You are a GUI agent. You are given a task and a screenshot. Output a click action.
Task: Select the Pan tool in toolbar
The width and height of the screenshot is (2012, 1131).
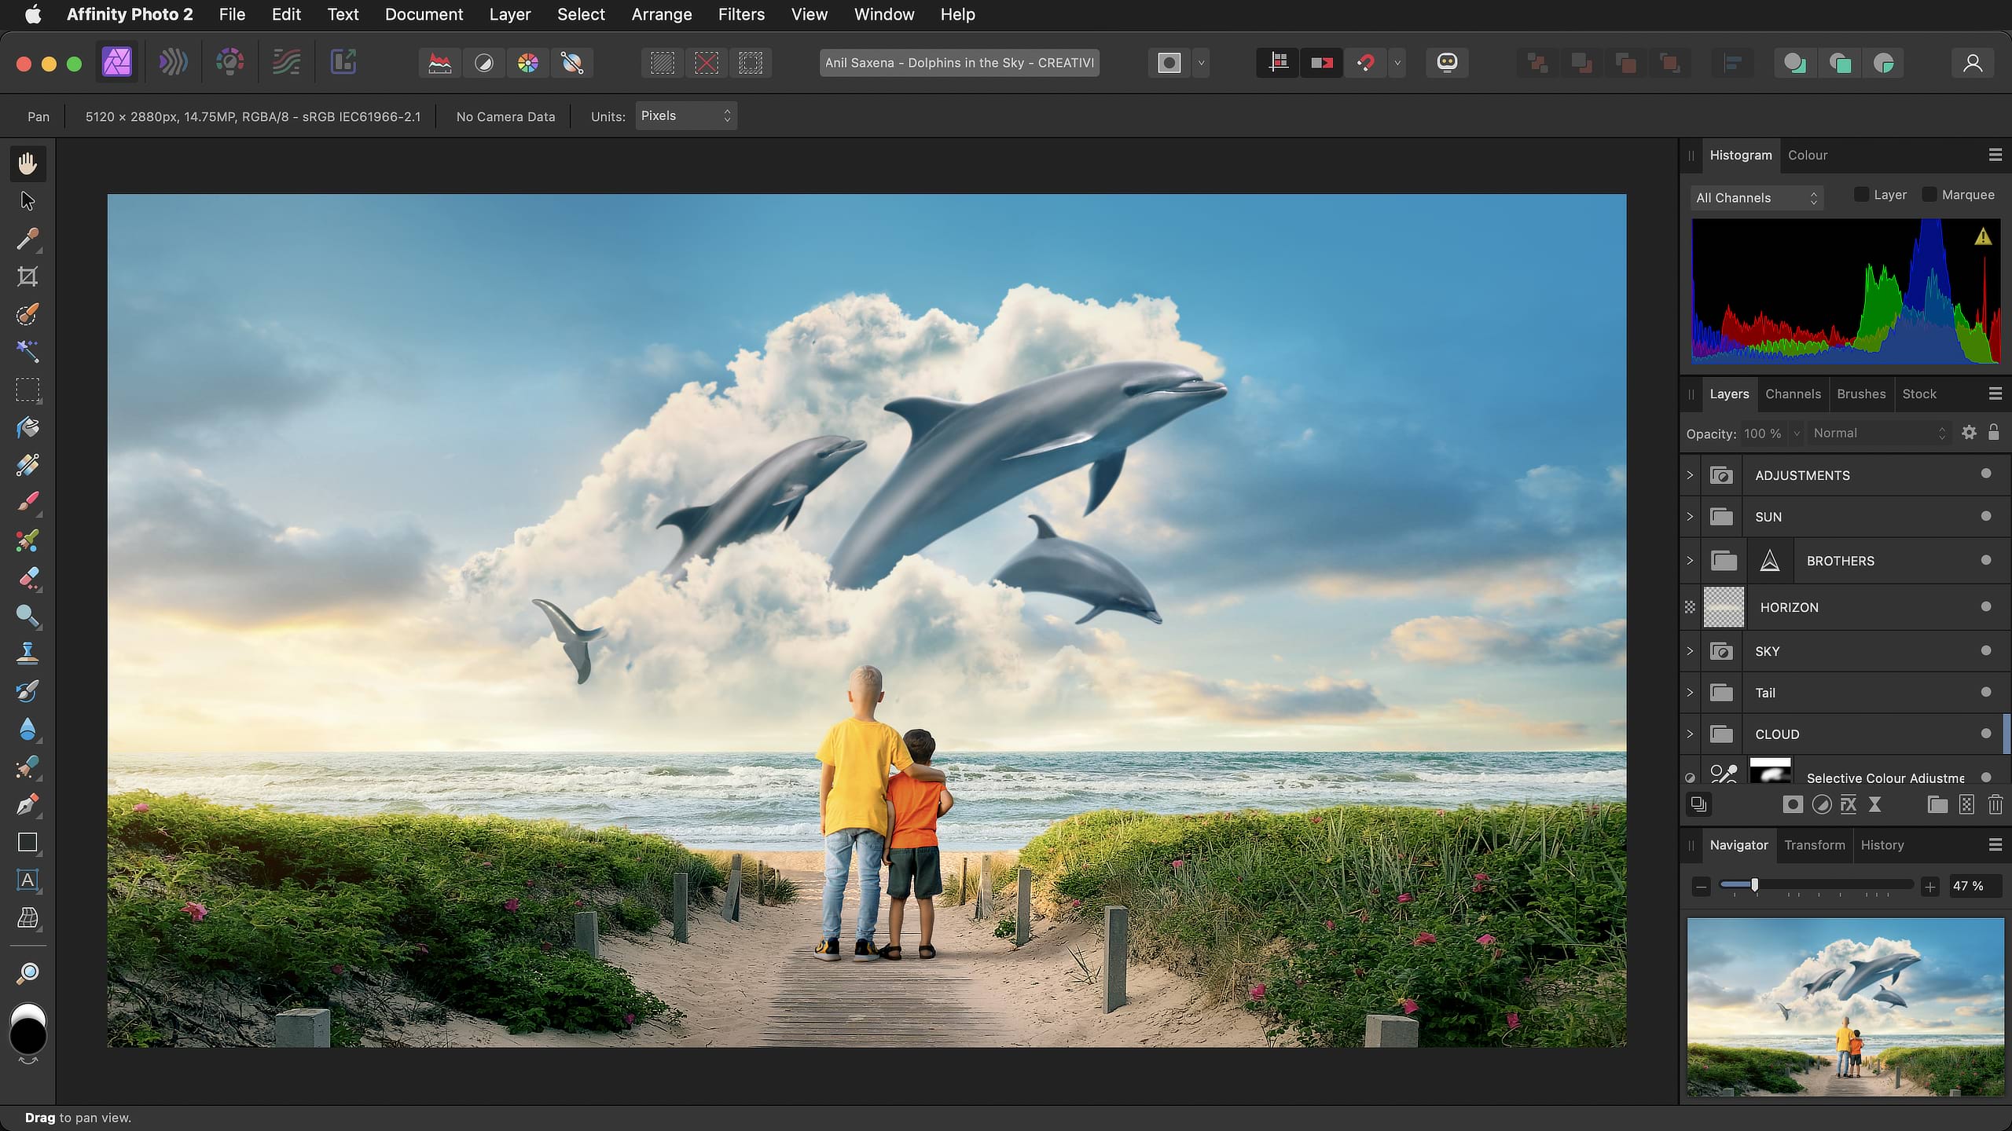pos(26,163)
